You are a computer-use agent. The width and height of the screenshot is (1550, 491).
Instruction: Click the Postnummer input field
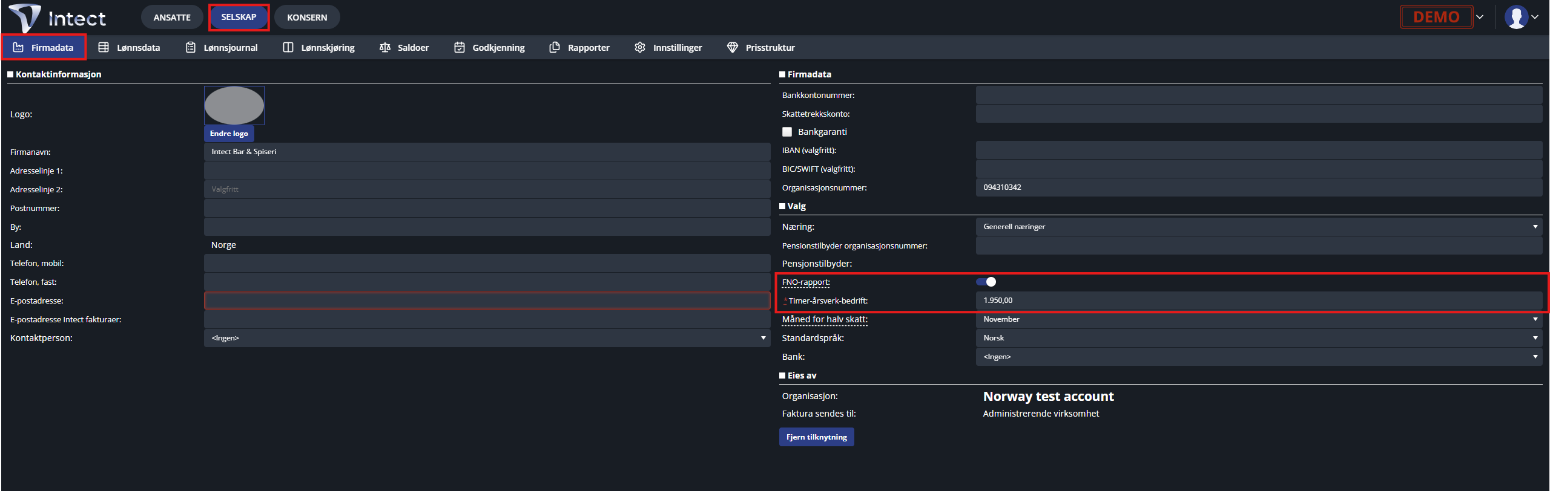(487, 208)
